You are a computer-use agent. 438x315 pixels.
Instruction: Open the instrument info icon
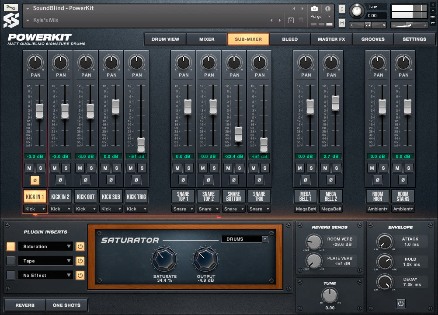pos(327,8)
